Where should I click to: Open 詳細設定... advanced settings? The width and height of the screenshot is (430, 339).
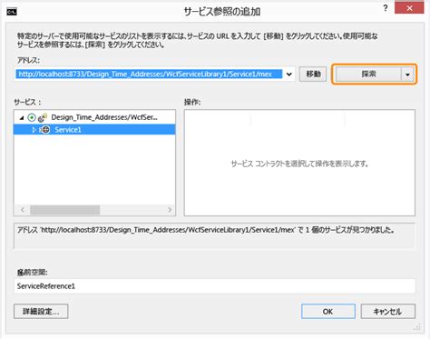[x=41, y=312]
